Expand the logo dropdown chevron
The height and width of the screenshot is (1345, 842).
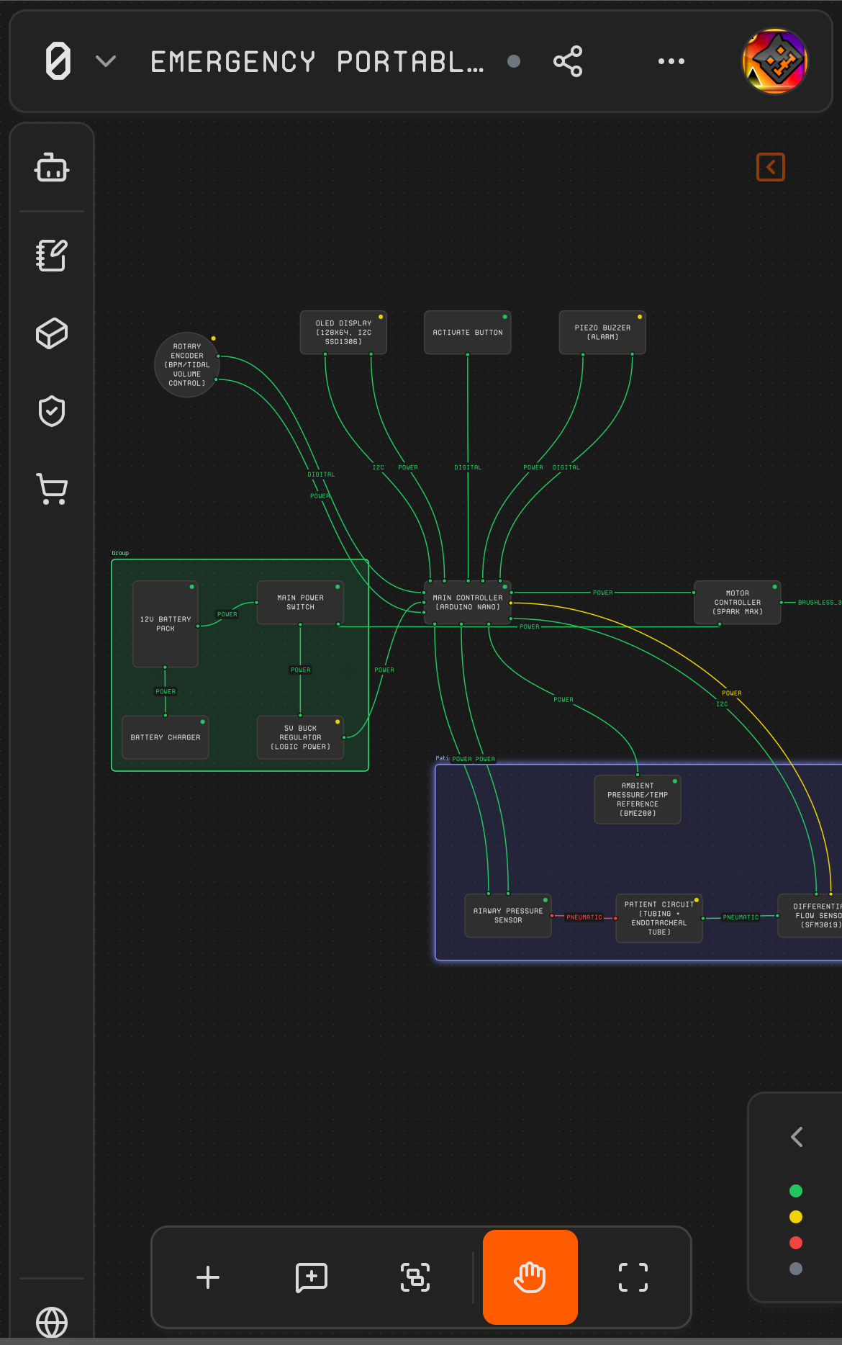click(106, 61)
